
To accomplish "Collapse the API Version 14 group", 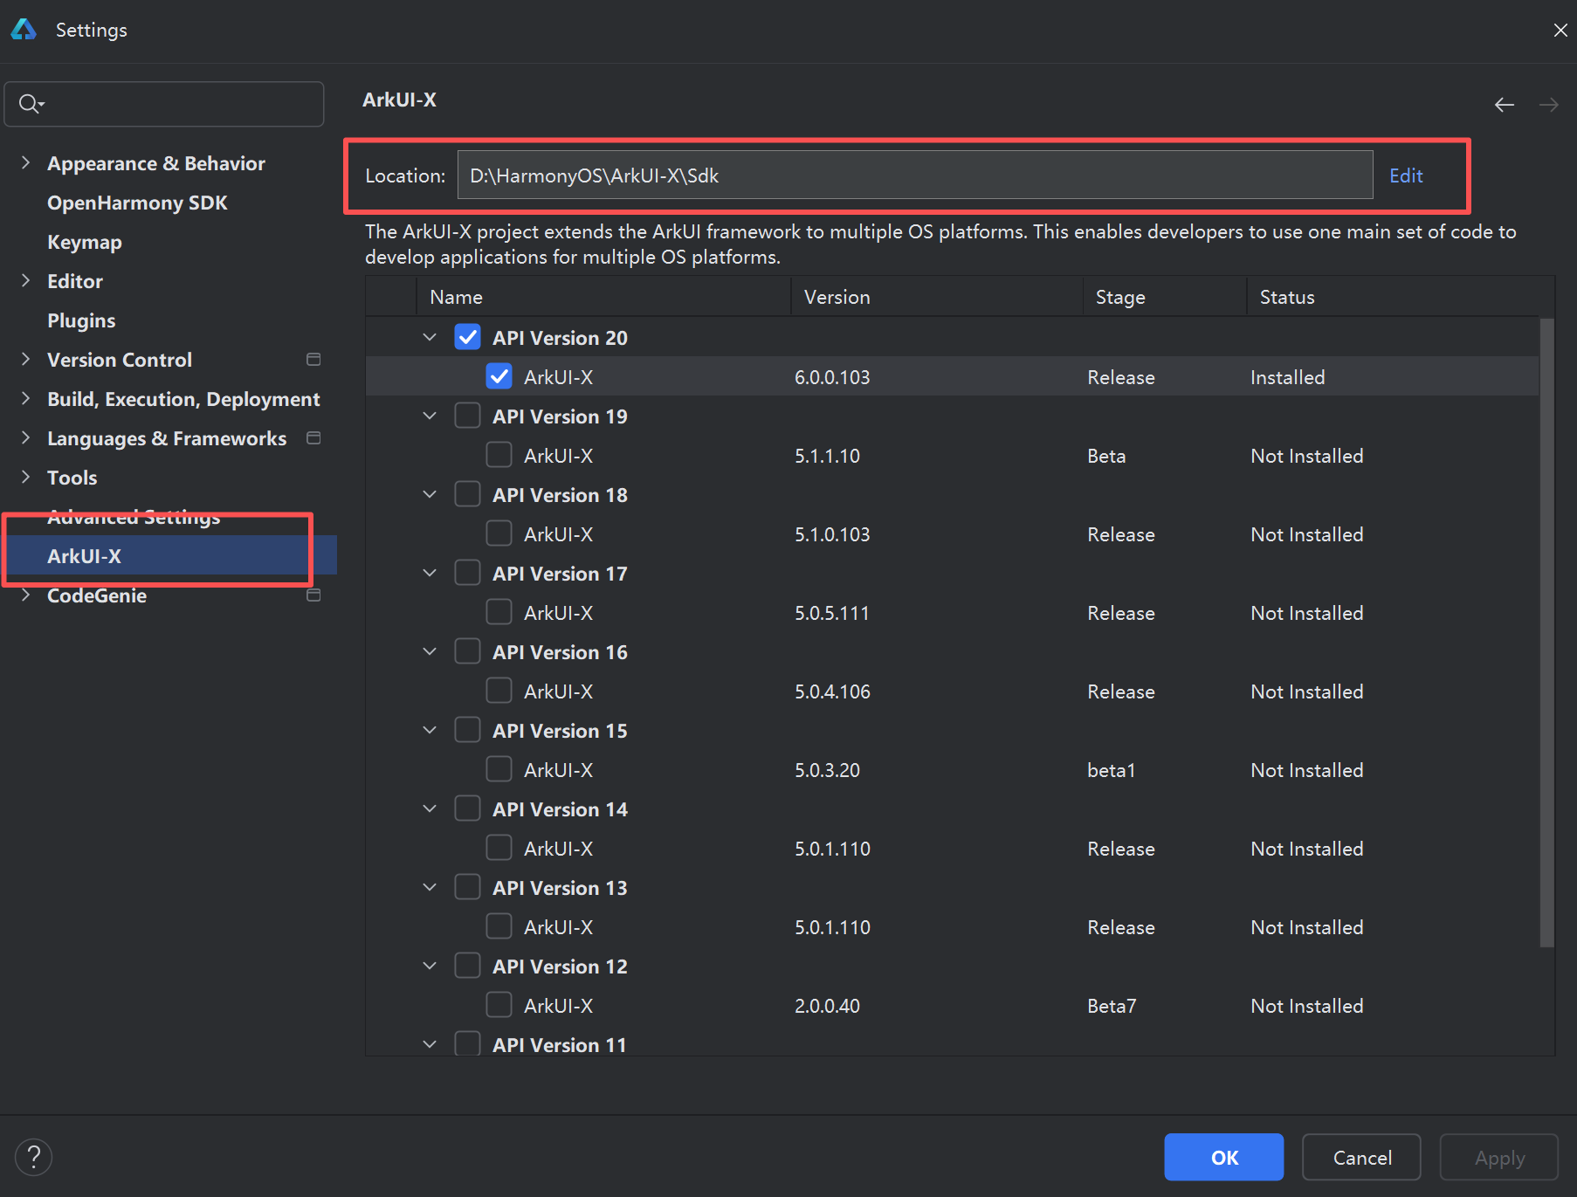I will pyautogui.click(x=430, y=808).
